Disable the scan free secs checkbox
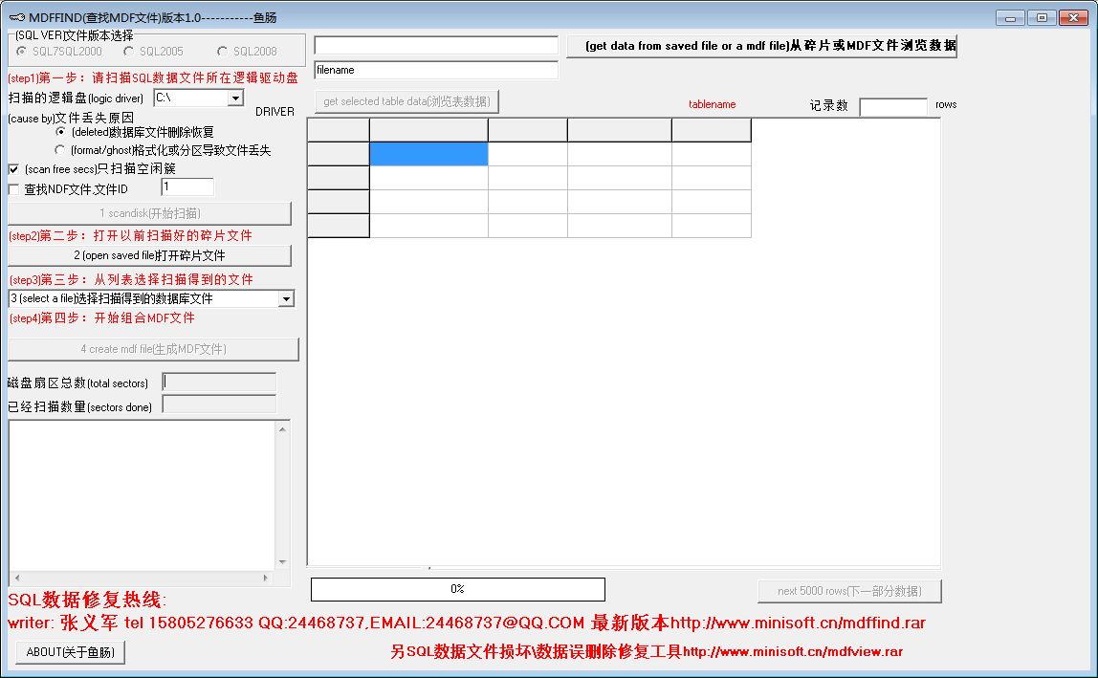 12,168
